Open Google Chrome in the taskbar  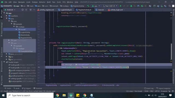point(57,95)
